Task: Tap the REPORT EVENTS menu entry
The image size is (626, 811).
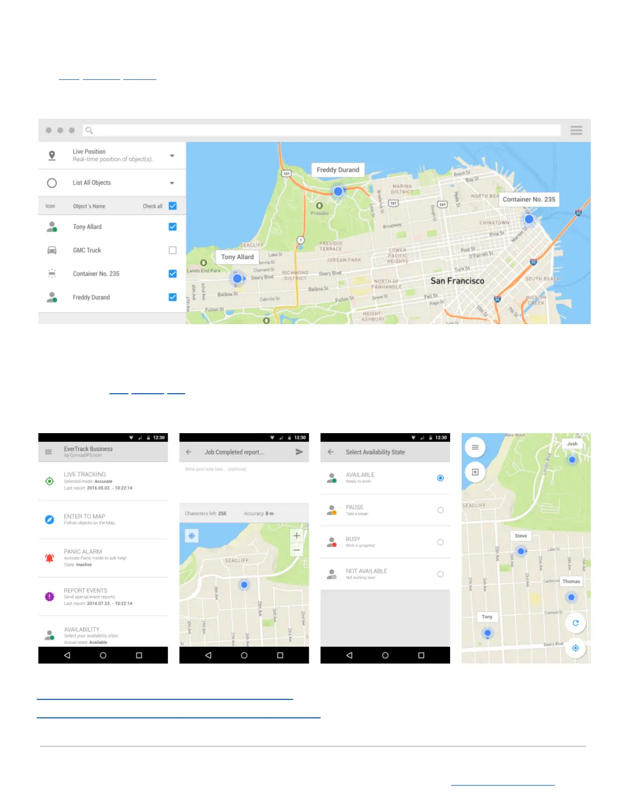Action: coord(103,596)
